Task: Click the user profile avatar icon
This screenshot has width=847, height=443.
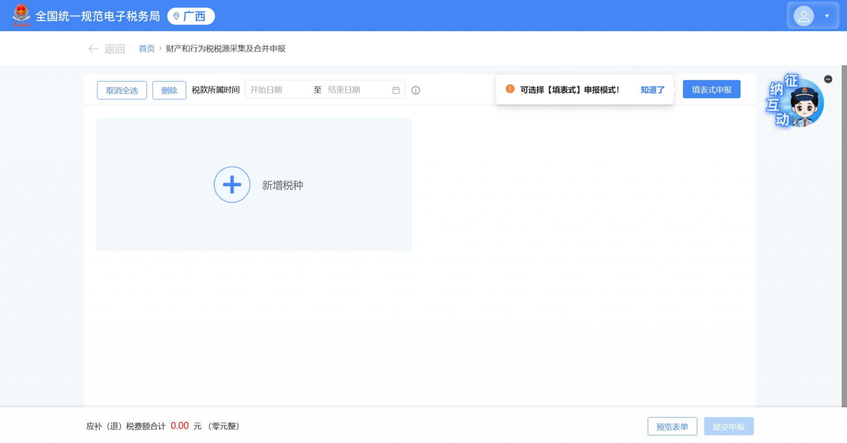Action: click(804, 15)
